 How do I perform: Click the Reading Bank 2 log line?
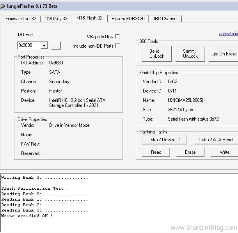(44, 205)
